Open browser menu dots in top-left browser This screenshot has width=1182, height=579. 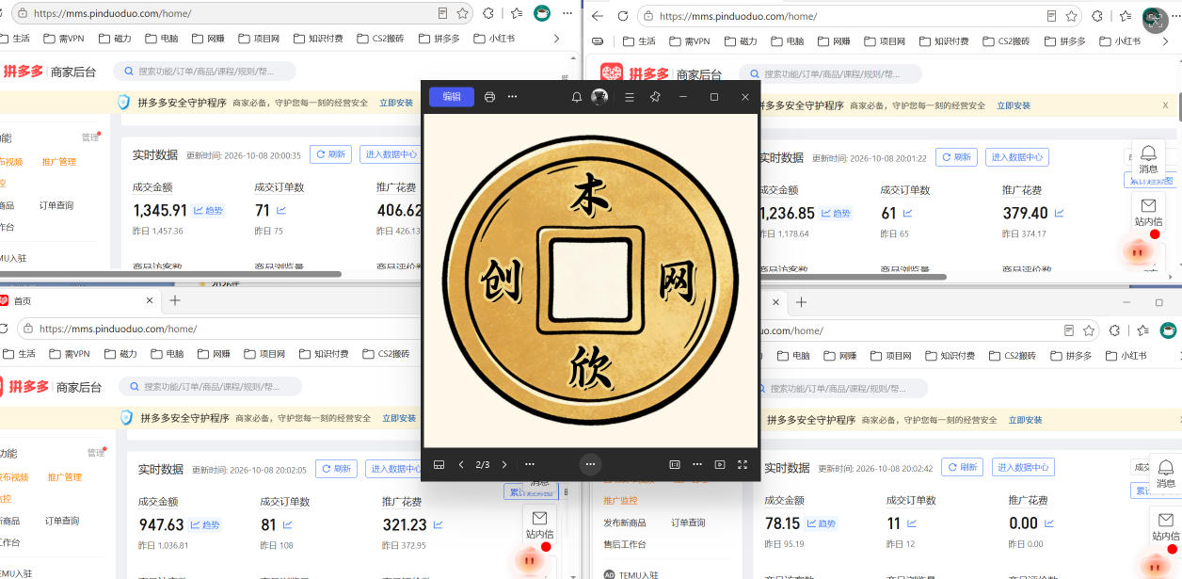pos(567,13)
